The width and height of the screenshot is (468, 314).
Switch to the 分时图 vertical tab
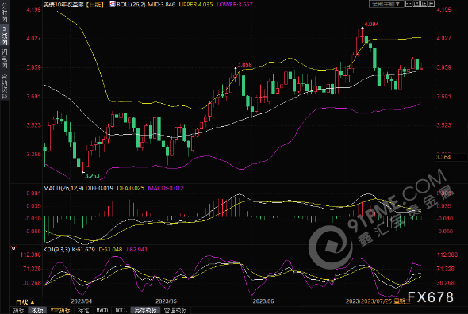pos(4,13)
